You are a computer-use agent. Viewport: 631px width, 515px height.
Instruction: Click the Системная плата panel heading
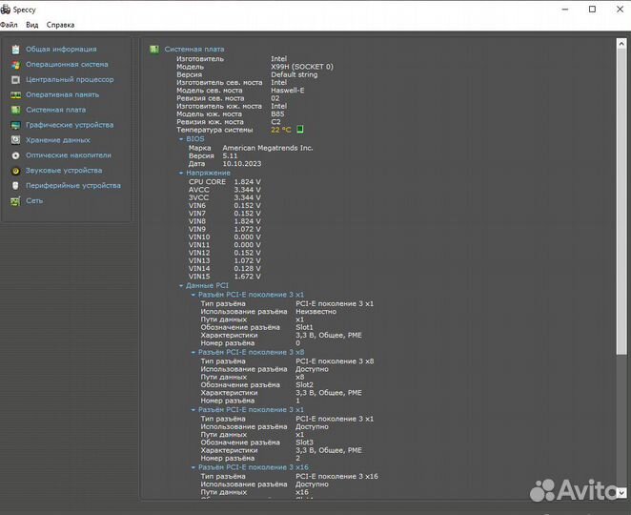[x=194, y=50]
